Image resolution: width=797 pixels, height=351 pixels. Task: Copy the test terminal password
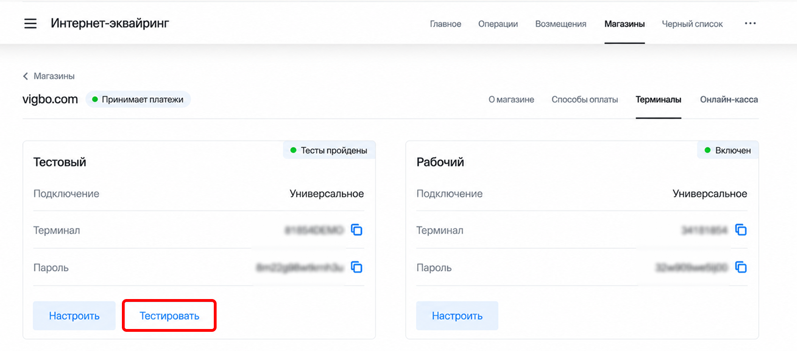click(x=357, y=267)
